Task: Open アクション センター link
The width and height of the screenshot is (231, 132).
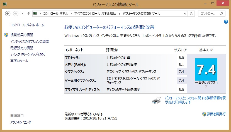Action: click(22, 122)
